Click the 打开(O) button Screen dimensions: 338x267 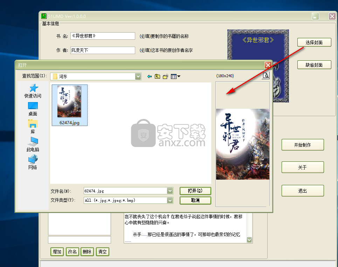(x=195, y=191)
